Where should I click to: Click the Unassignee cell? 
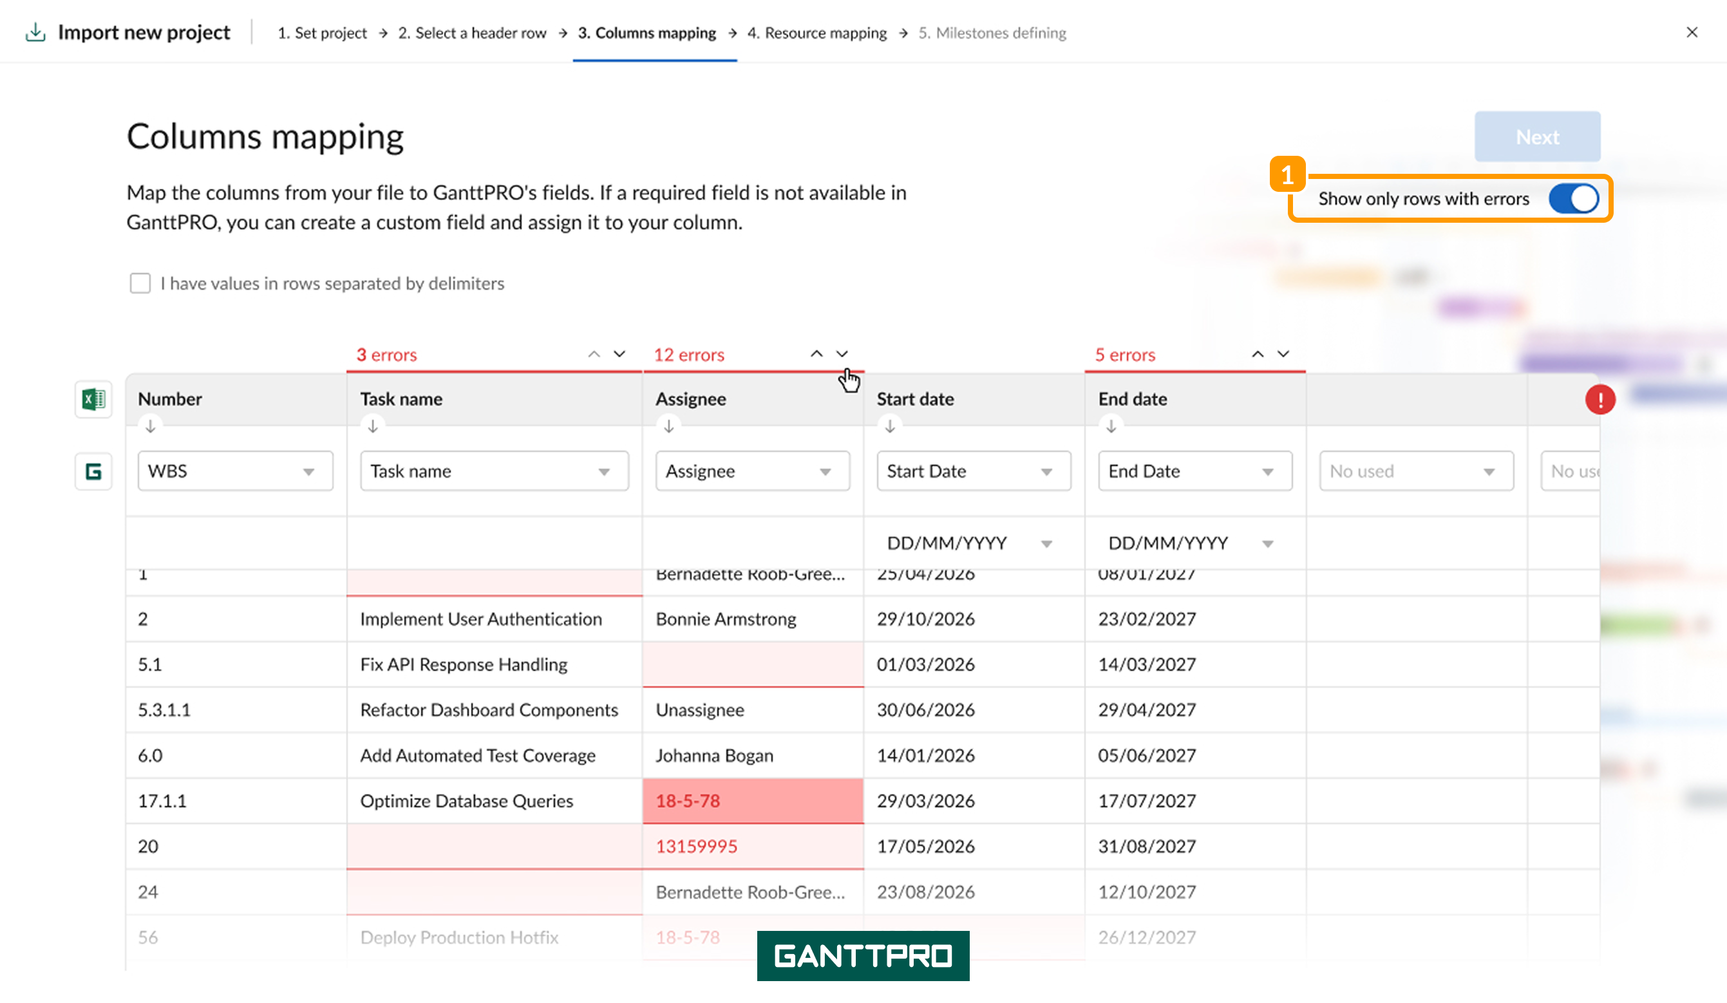[x=753, y=710]
